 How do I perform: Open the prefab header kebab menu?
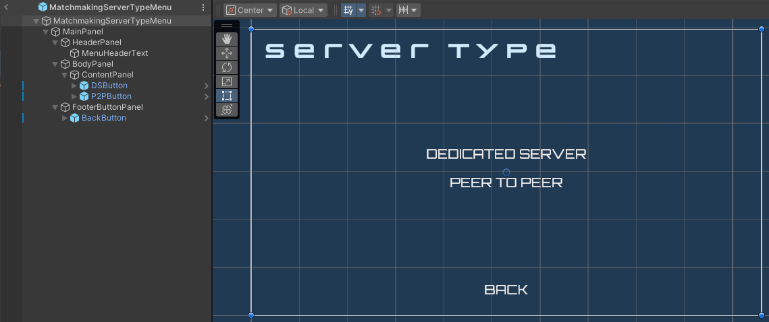(x=203, y=7)
